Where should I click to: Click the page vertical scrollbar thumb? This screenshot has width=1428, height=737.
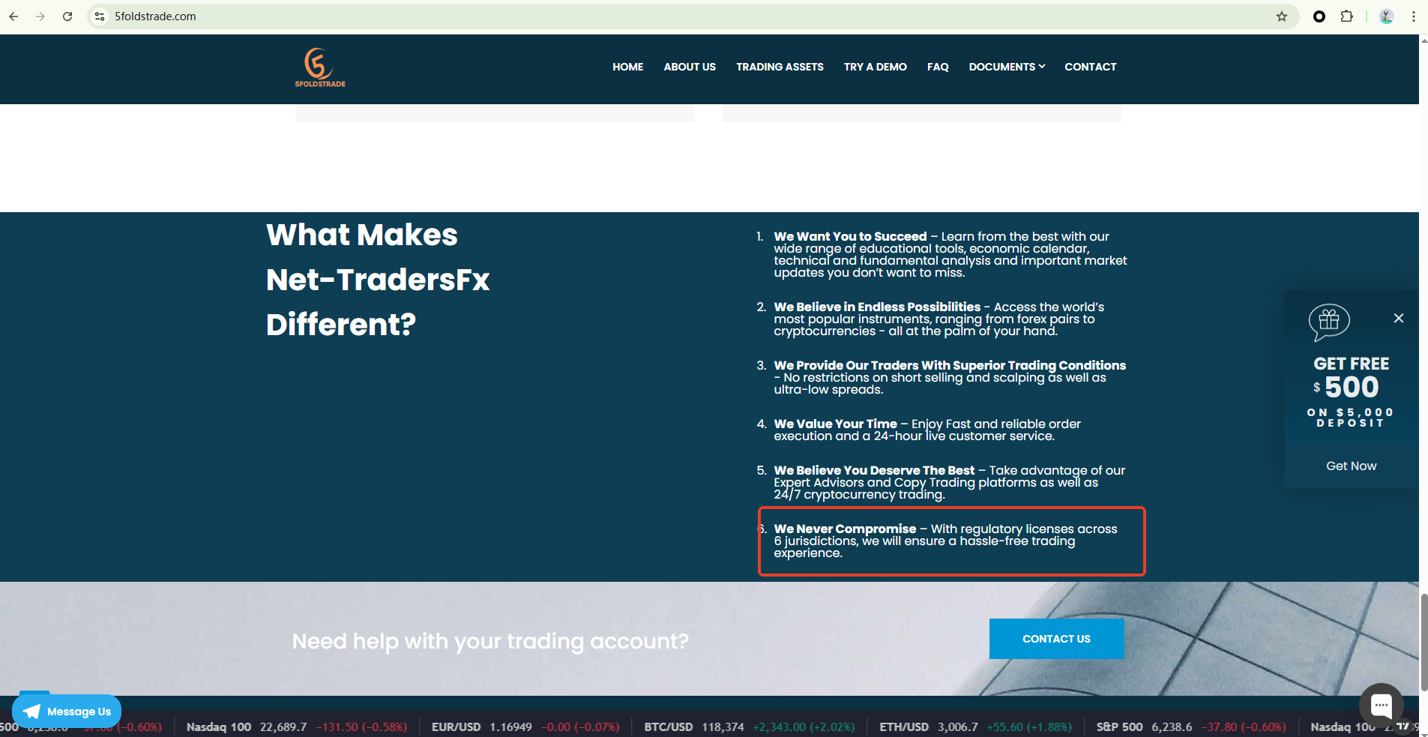[1424, 642]
